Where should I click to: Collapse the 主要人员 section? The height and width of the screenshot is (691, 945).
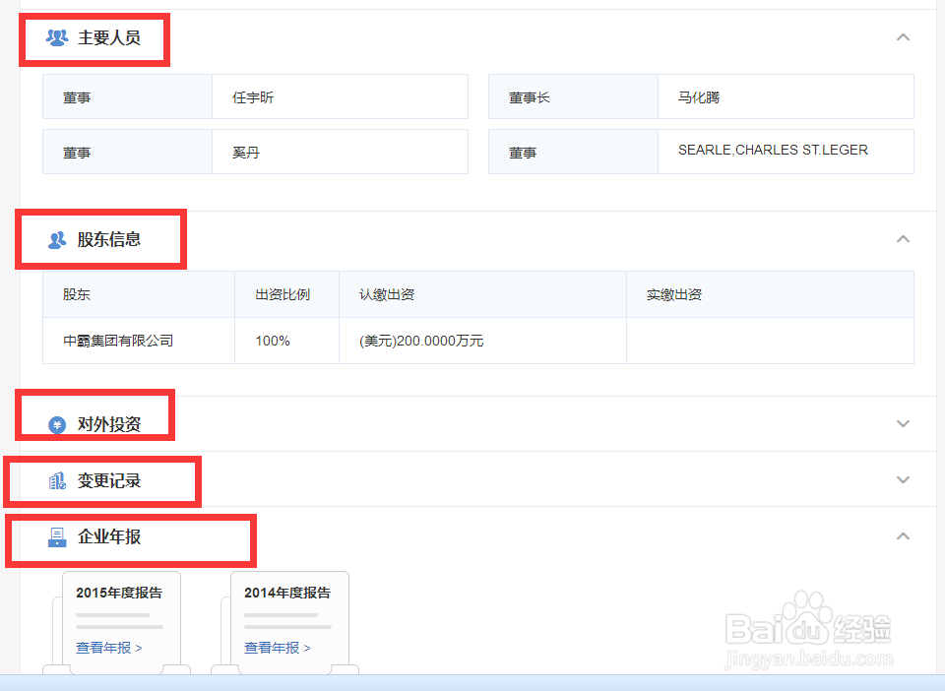point(903,37)
